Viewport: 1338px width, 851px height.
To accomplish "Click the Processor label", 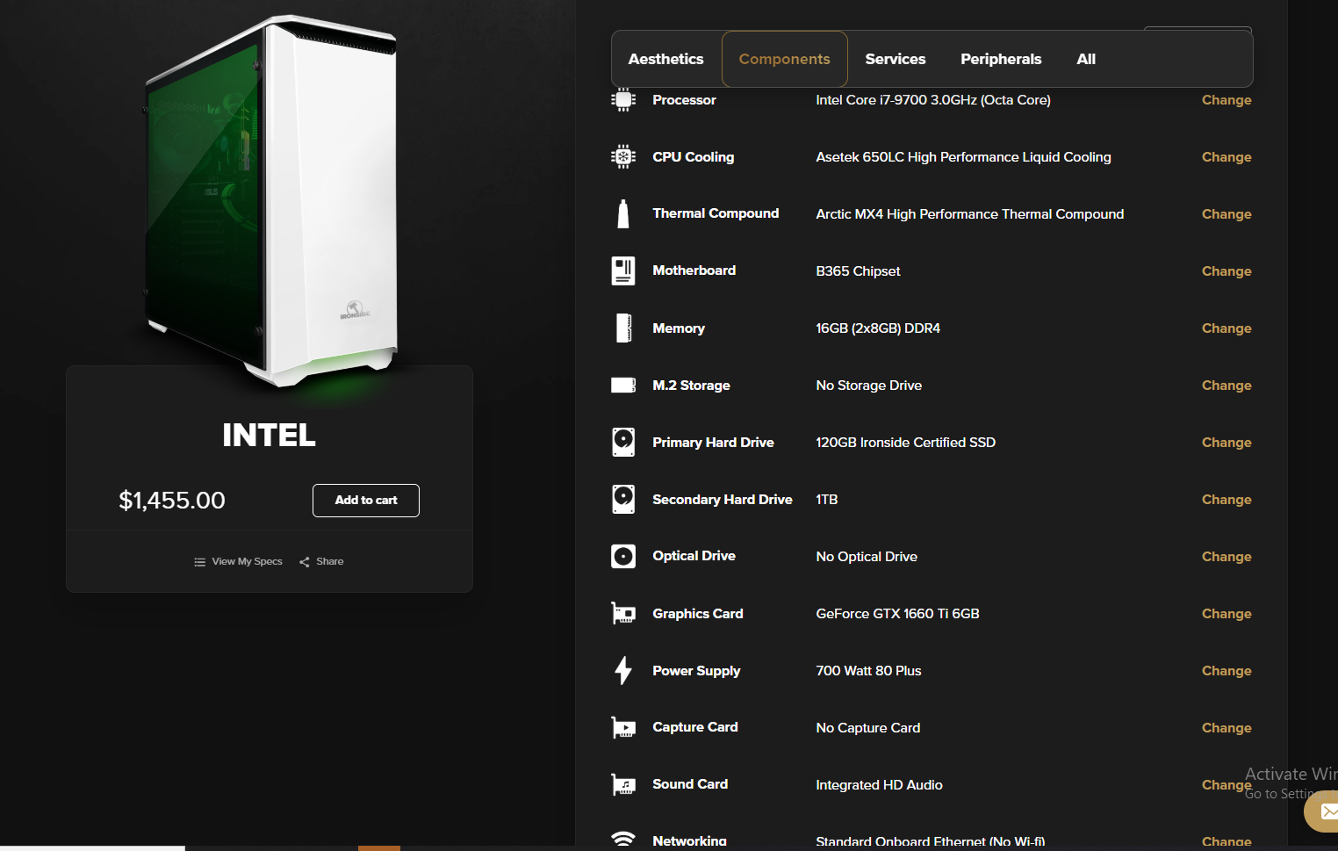I will [x=684, y=100].
